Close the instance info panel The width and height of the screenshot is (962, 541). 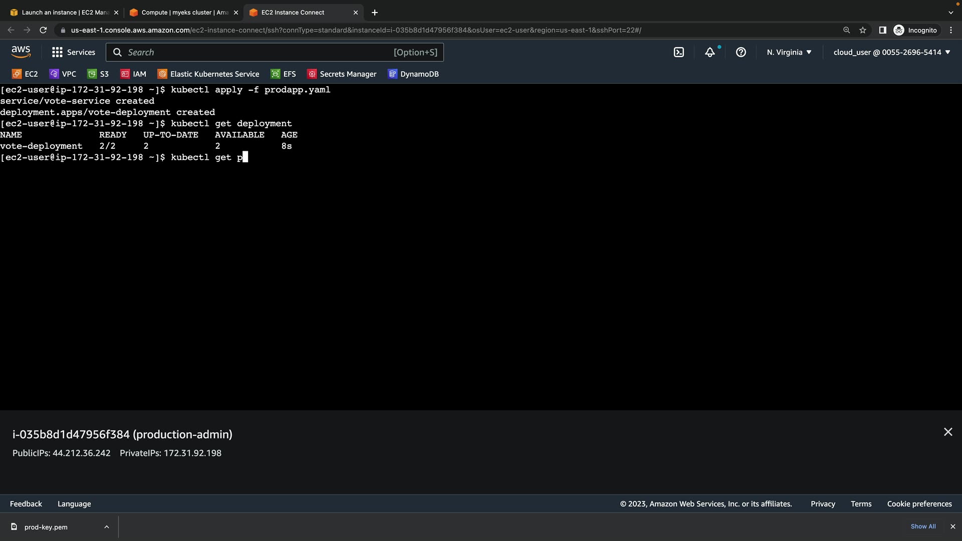pyautogui.click(x=948, y=432)
